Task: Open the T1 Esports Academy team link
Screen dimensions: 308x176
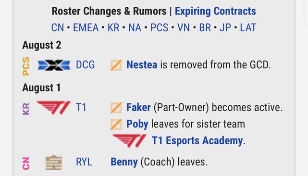Action: (197, 141)
